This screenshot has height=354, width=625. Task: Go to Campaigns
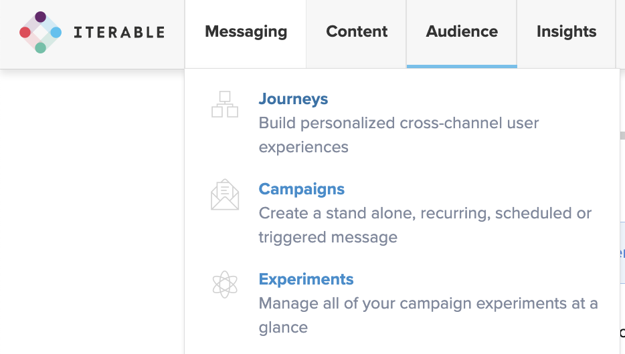click(301, 189)
